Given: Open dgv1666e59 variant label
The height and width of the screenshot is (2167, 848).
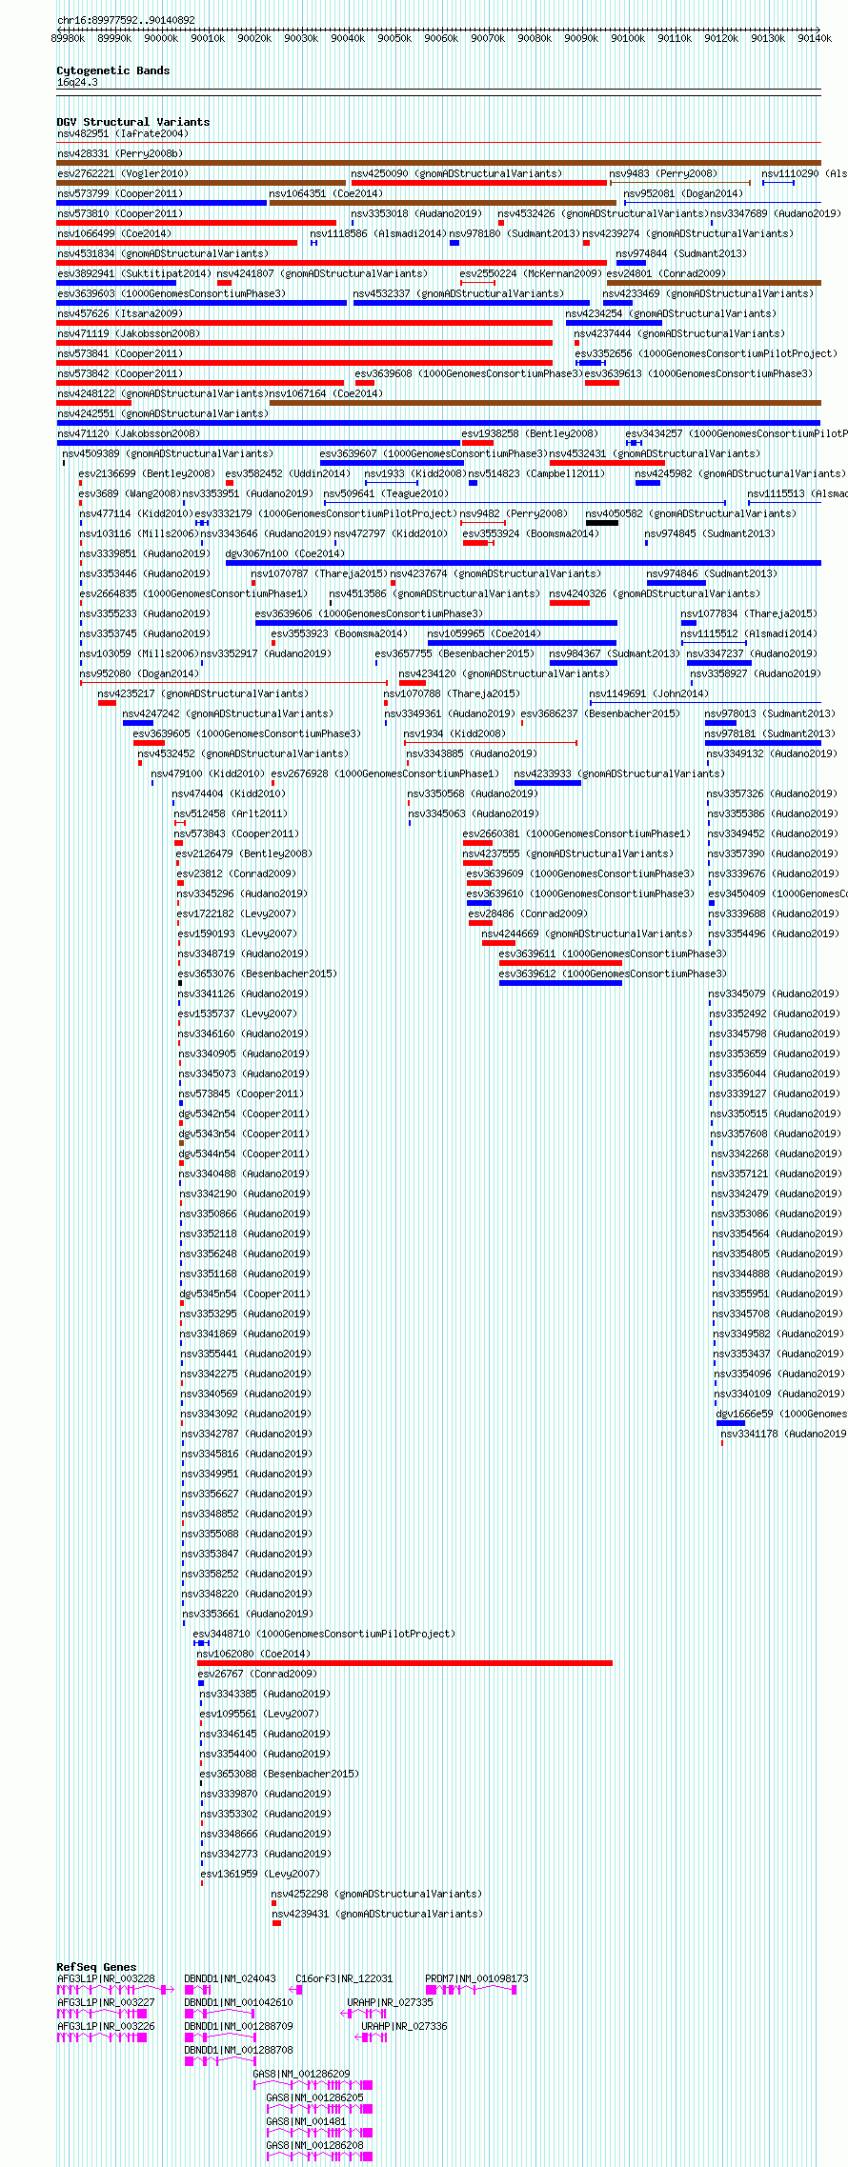Looking at the screenshot, I should click(x=781, y=1414).
